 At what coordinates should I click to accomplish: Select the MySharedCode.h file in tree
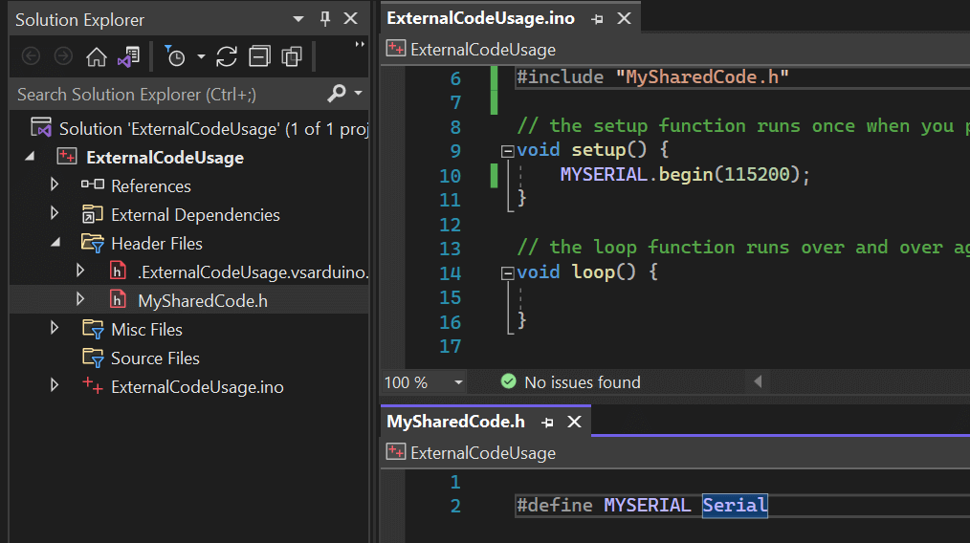(202, 300)
